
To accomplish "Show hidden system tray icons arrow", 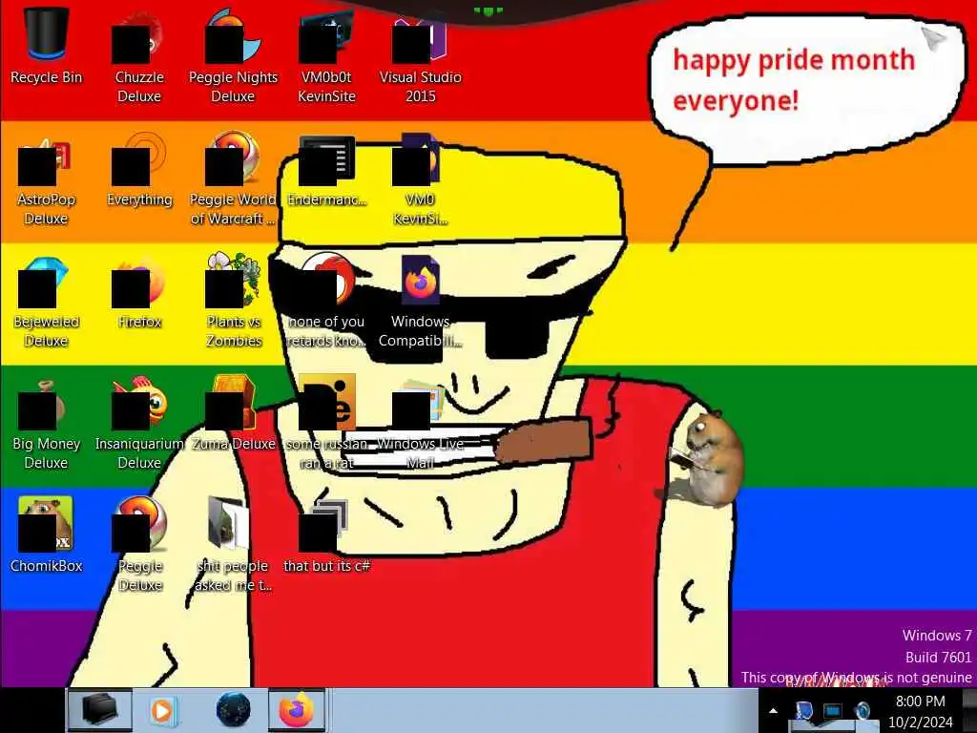I will point(773,710).
